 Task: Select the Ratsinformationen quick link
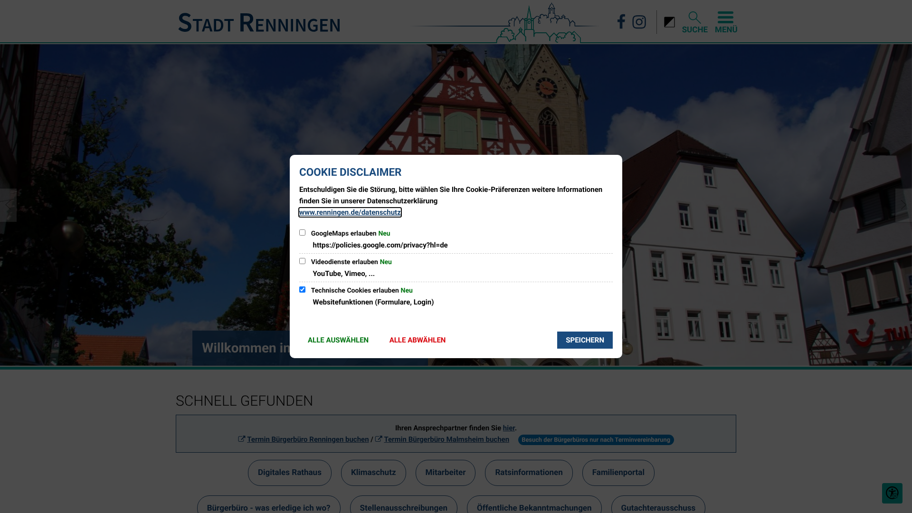tap(528, 473)
